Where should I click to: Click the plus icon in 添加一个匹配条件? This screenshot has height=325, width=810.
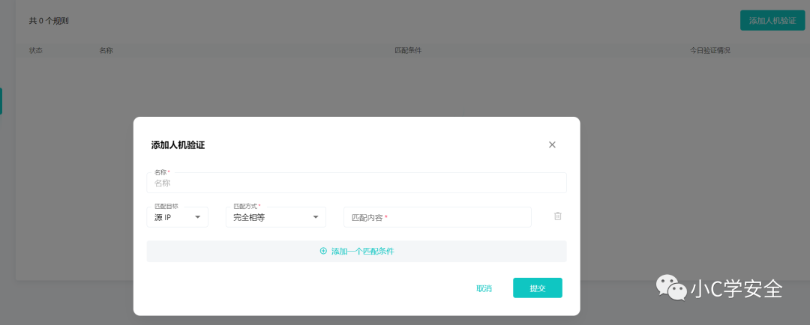[323, 251]
